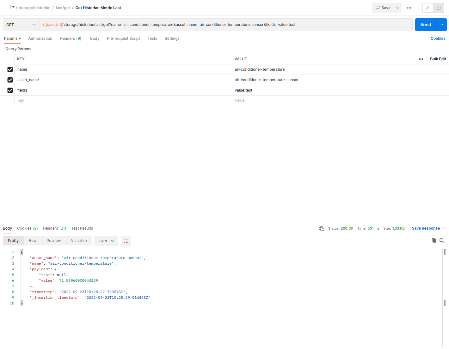The width and height of the screenshot is (449, 349).
Task: Open the Send button arrow dropdown
Action: [442, 25]
